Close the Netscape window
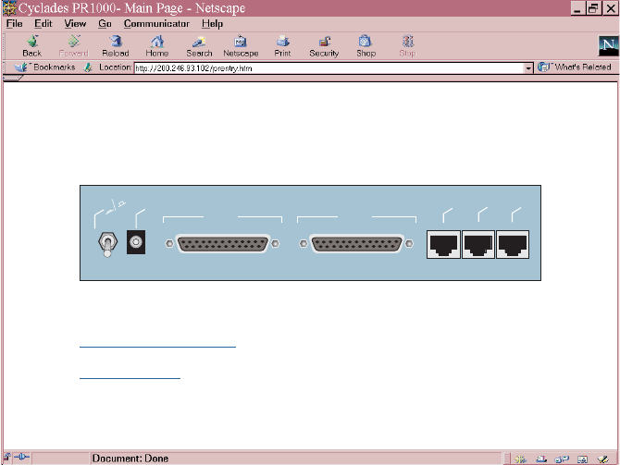620x465 pixels. pos(611,8)
